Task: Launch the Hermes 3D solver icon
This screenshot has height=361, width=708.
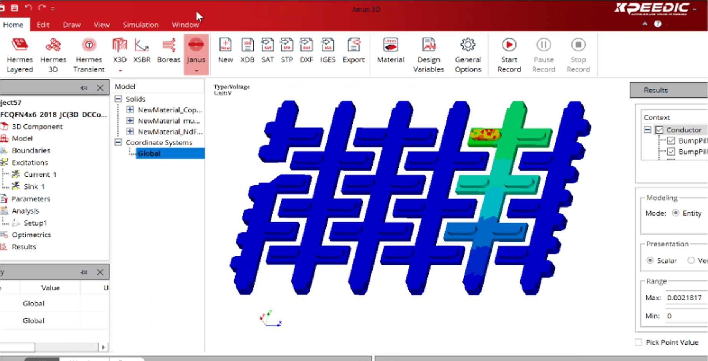Action: 53,54
